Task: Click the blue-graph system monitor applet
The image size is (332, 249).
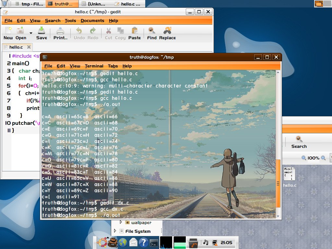Action: point(166,243)
